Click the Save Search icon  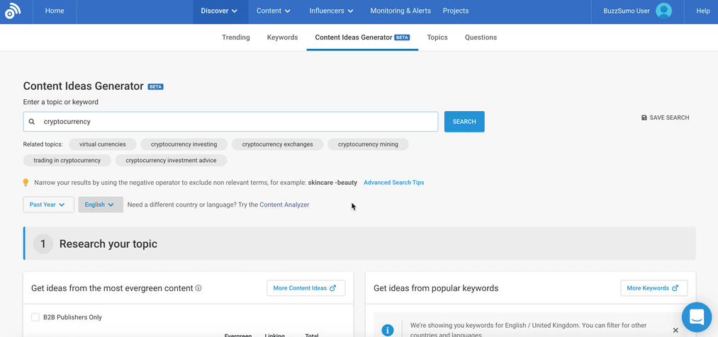(x=644, y=118)
